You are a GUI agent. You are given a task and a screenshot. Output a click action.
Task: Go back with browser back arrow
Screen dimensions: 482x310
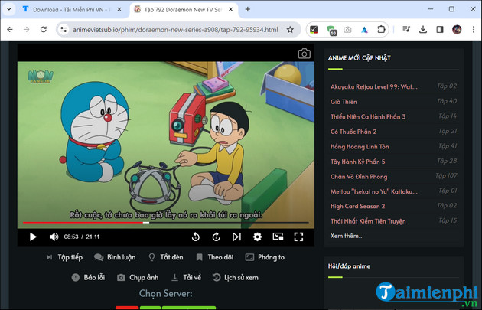tap(10, 30)
